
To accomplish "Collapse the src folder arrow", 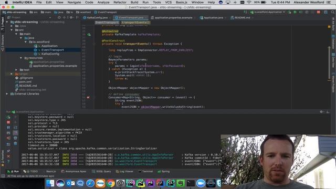I will coord(12,30).
